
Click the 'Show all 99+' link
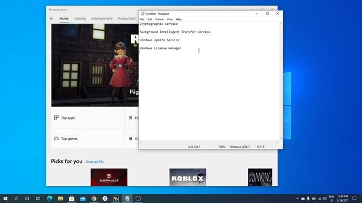[x=95, y=162]
